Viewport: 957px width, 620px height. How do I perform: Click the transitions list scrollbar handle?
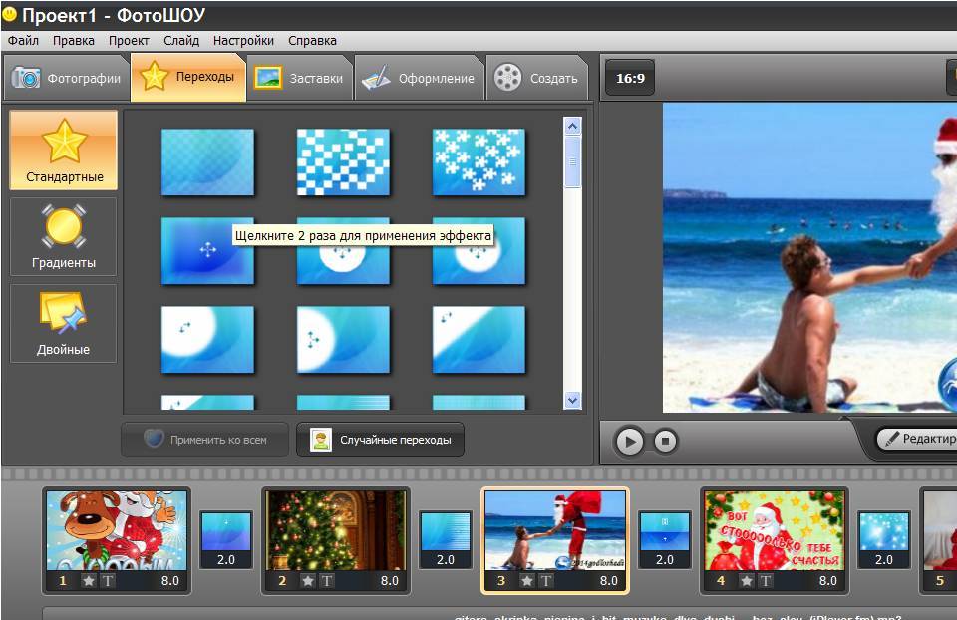(x=572, y=162)
